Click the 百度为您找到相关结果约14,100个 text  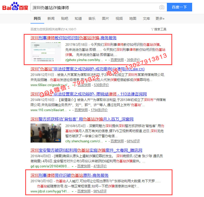point(54,29)
